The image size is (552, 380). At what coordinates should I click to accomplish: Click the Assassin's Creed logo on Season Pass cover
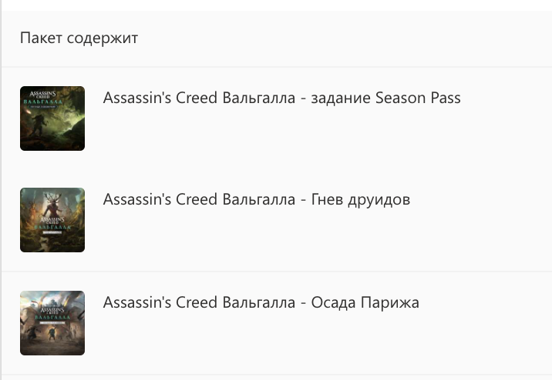[42, 95]
